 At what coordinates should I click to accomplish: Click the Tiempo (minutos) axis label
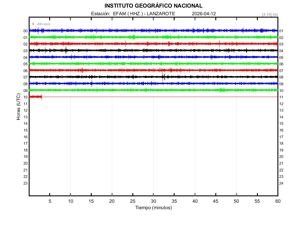click(153, 208)
